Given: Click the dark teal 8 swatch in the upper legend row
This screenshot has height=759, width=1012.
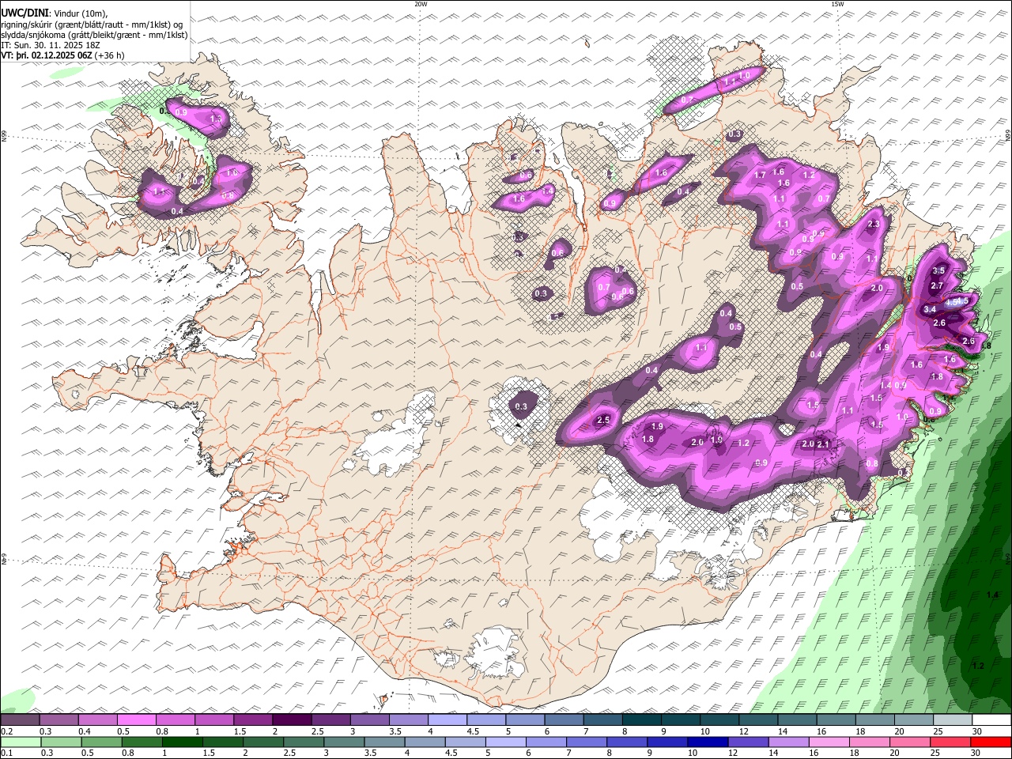Looking at the screenshot, I should tap(641, 720).
